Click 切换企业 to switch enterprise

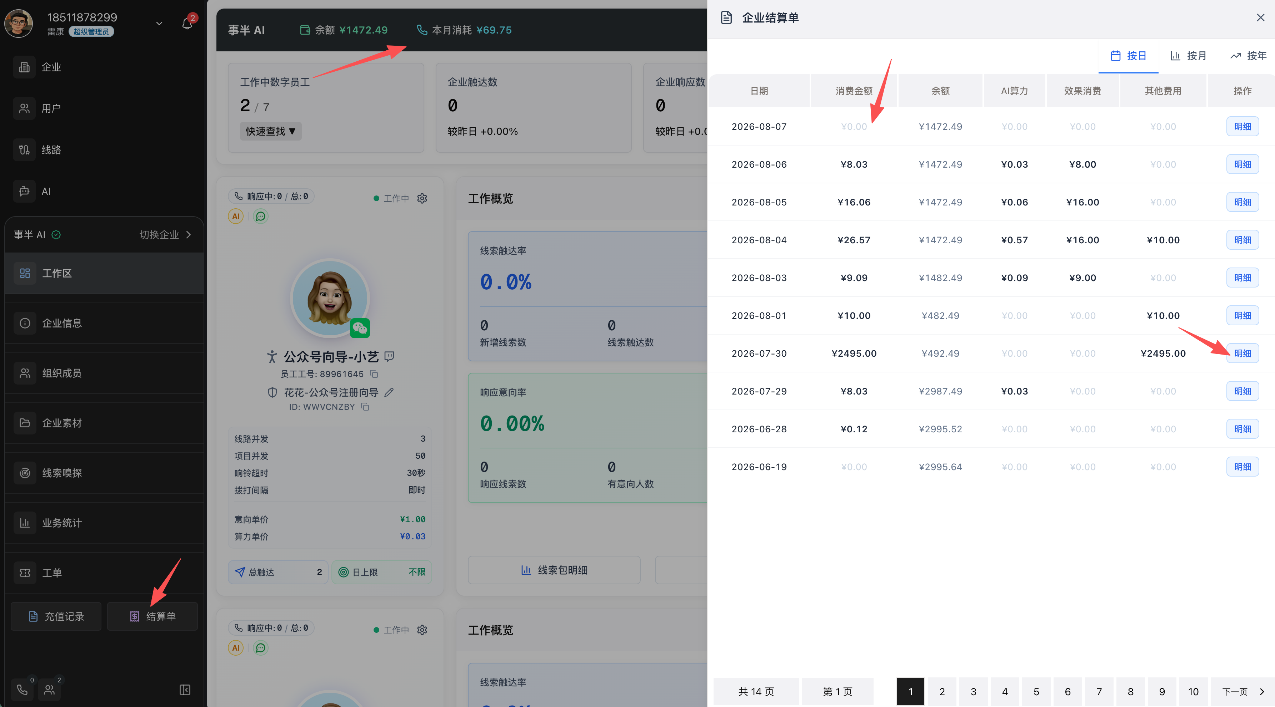click(x=165, y=235)
